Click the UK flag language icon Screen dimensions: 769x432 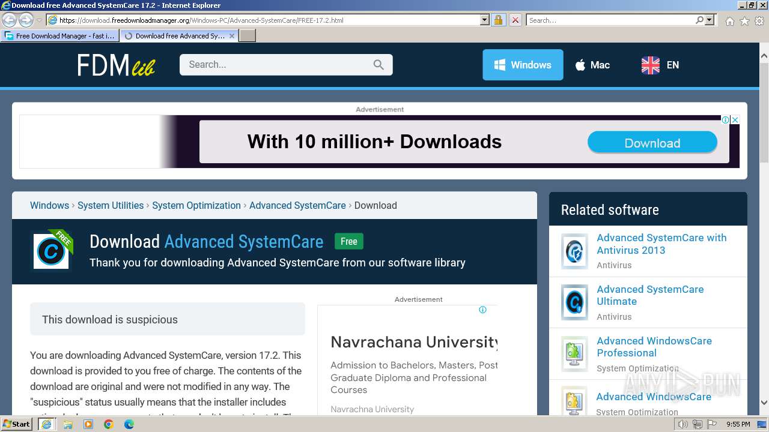650,65
